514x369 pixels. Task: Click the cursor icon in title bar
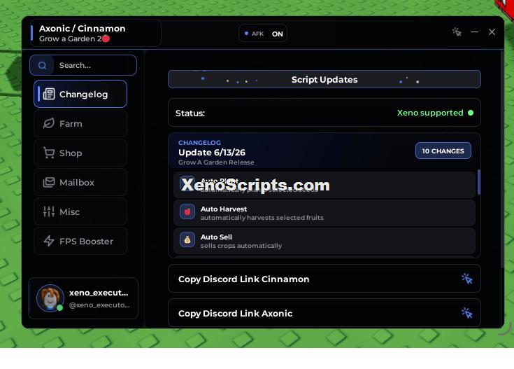tap(457, 32)
